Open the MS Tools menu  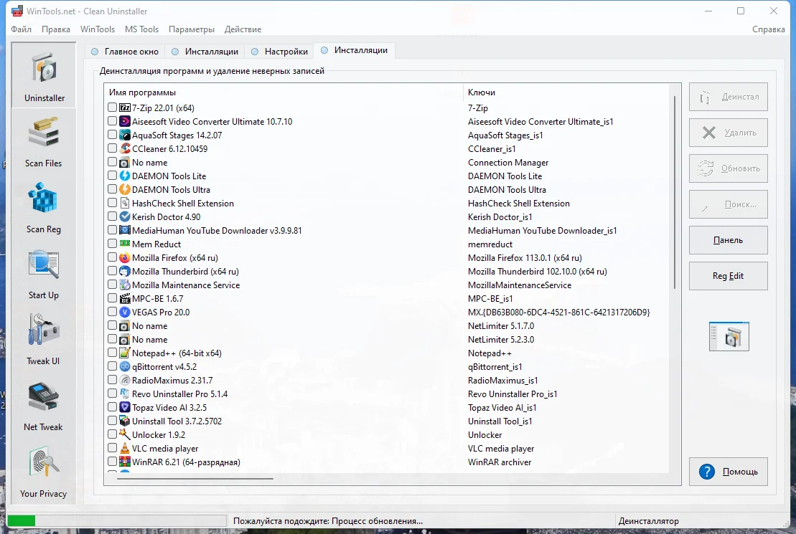tap(141, 29)
